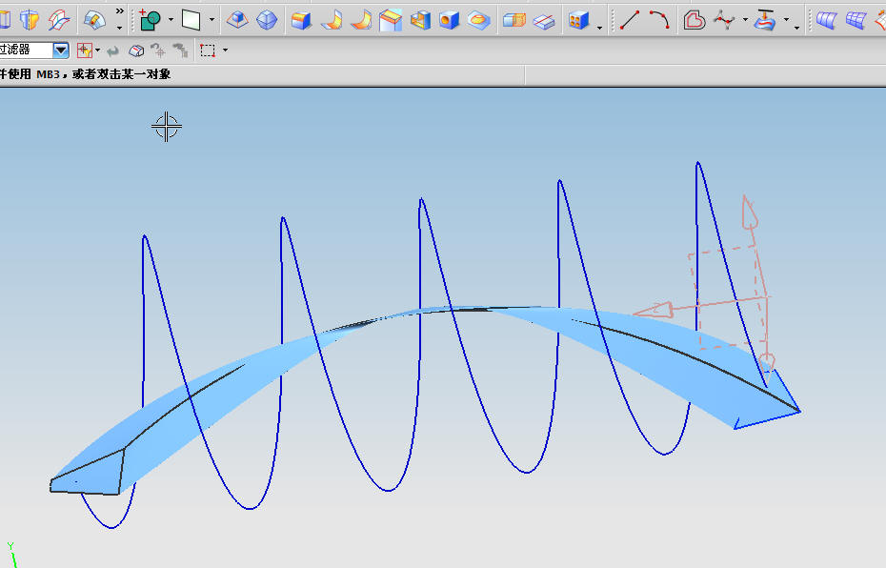Select the Pattern Feature four-hole cube icon
The height and width of the screenshot is (568, 886).
click(579, 20)
